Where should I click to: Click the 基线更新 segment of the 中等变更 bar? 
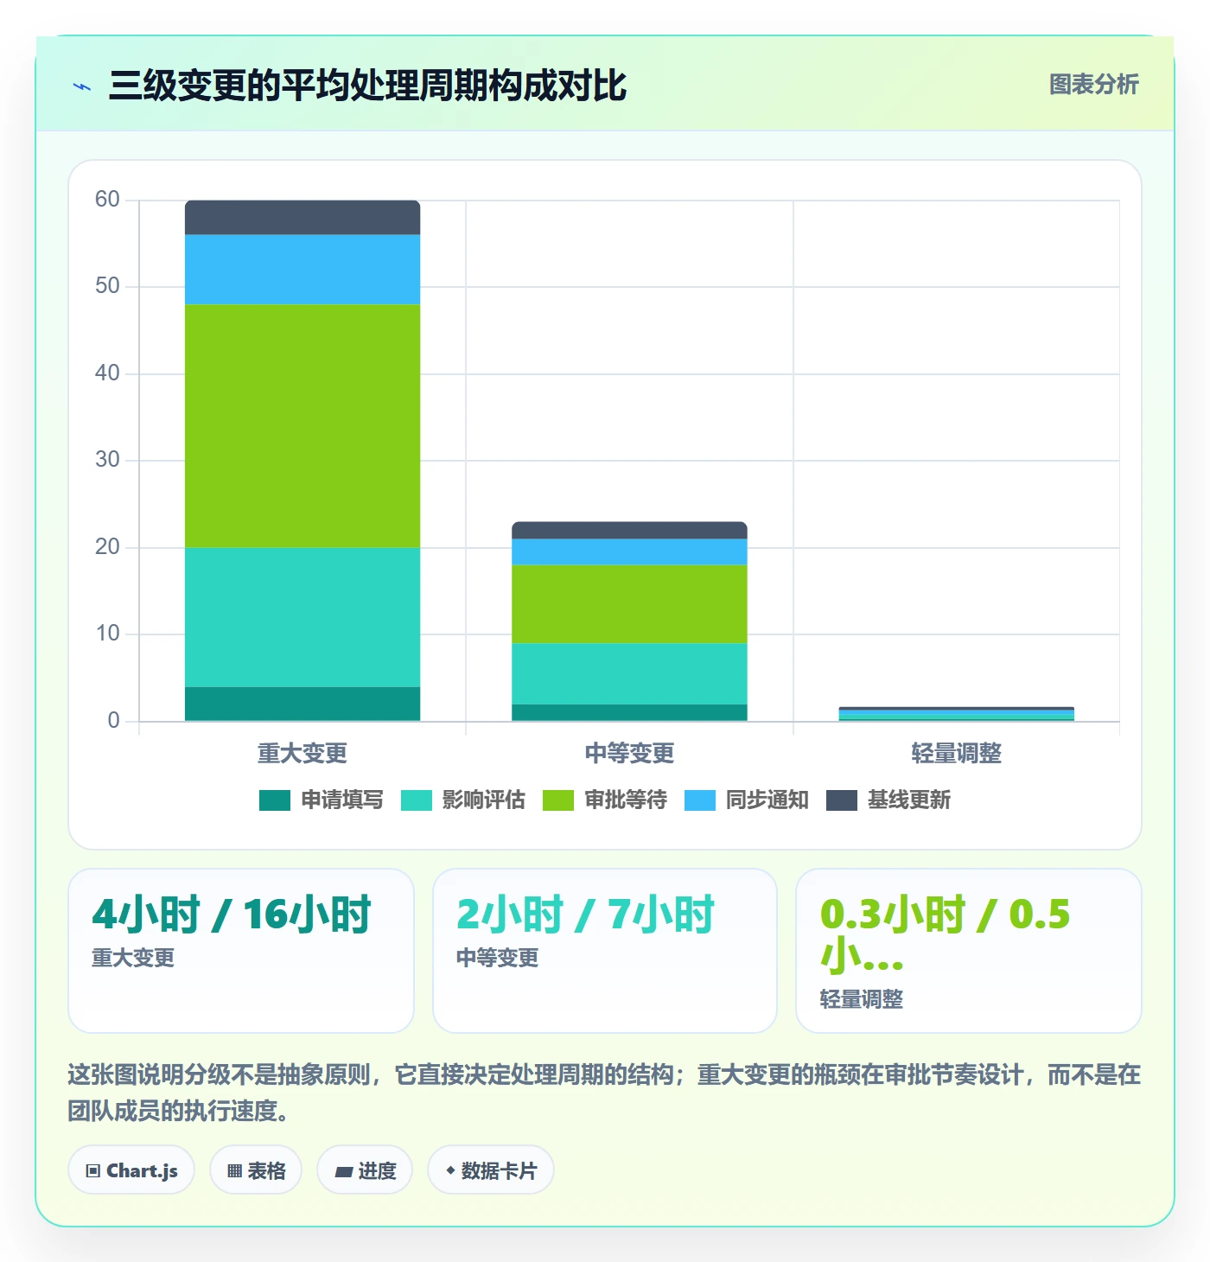tap(629, 531)
